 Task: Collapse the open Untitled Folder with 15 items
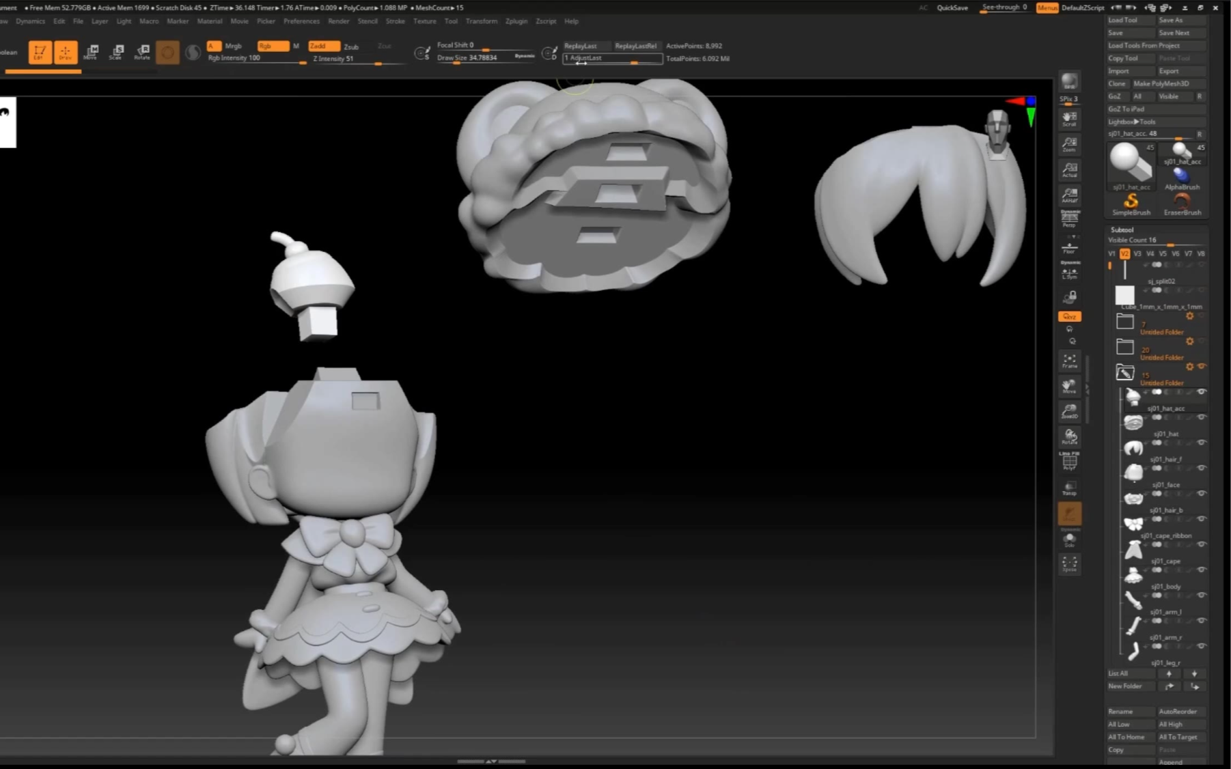1125,372
